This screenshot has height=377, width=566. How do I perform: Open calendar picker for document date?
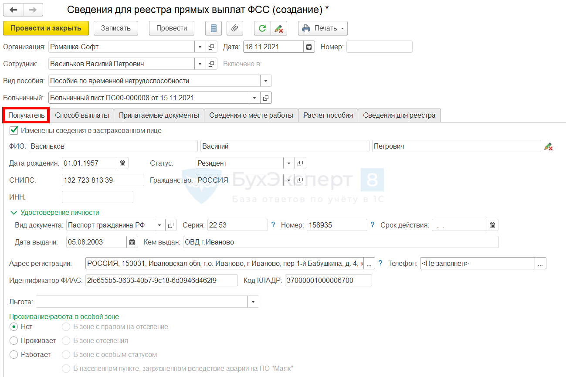[309, 47]
